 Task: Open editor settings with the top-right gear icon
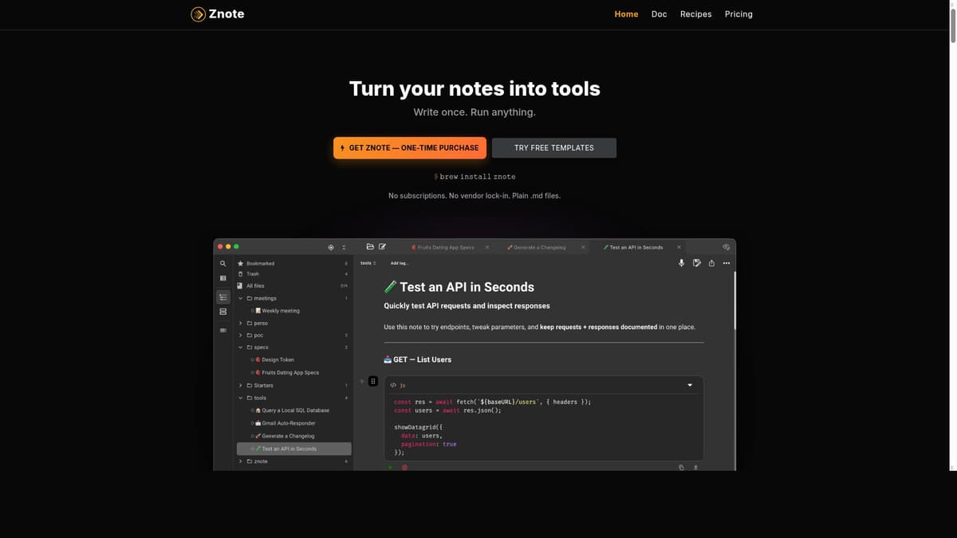point(725,246)
